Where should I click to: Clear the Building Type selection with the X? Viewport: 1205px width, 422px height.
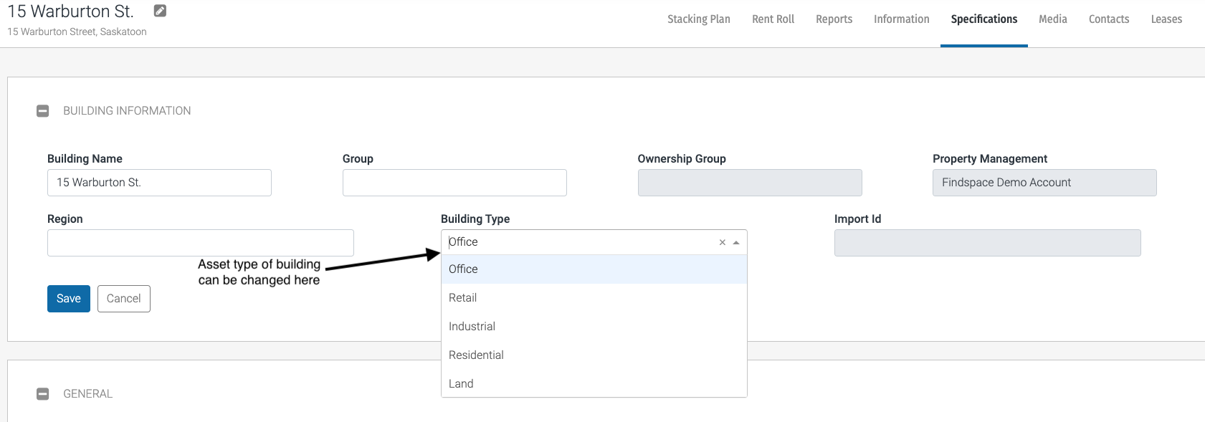pos(723,243)
